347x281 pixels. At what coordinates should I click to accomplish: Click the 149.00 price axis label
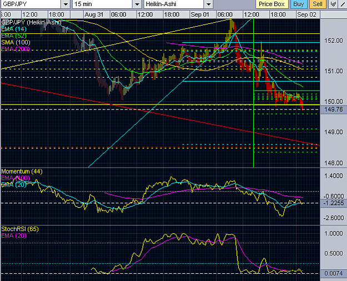pyautogui.click(x=333, y=132)
